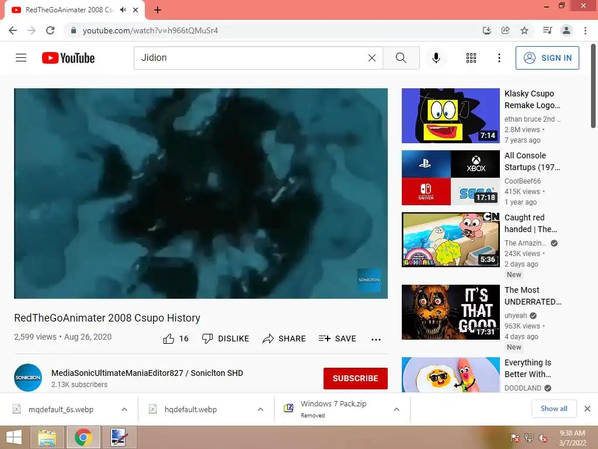Open the SonicIton channel avatar
This screenshot has width=598, height=449.
(x=28, y=378)
